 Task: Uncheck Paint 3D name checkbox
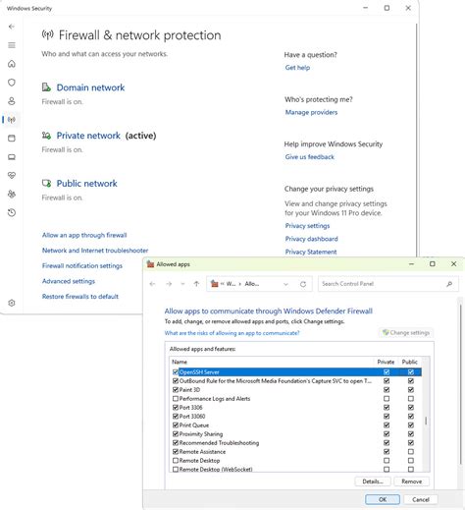tap(176, 390)
